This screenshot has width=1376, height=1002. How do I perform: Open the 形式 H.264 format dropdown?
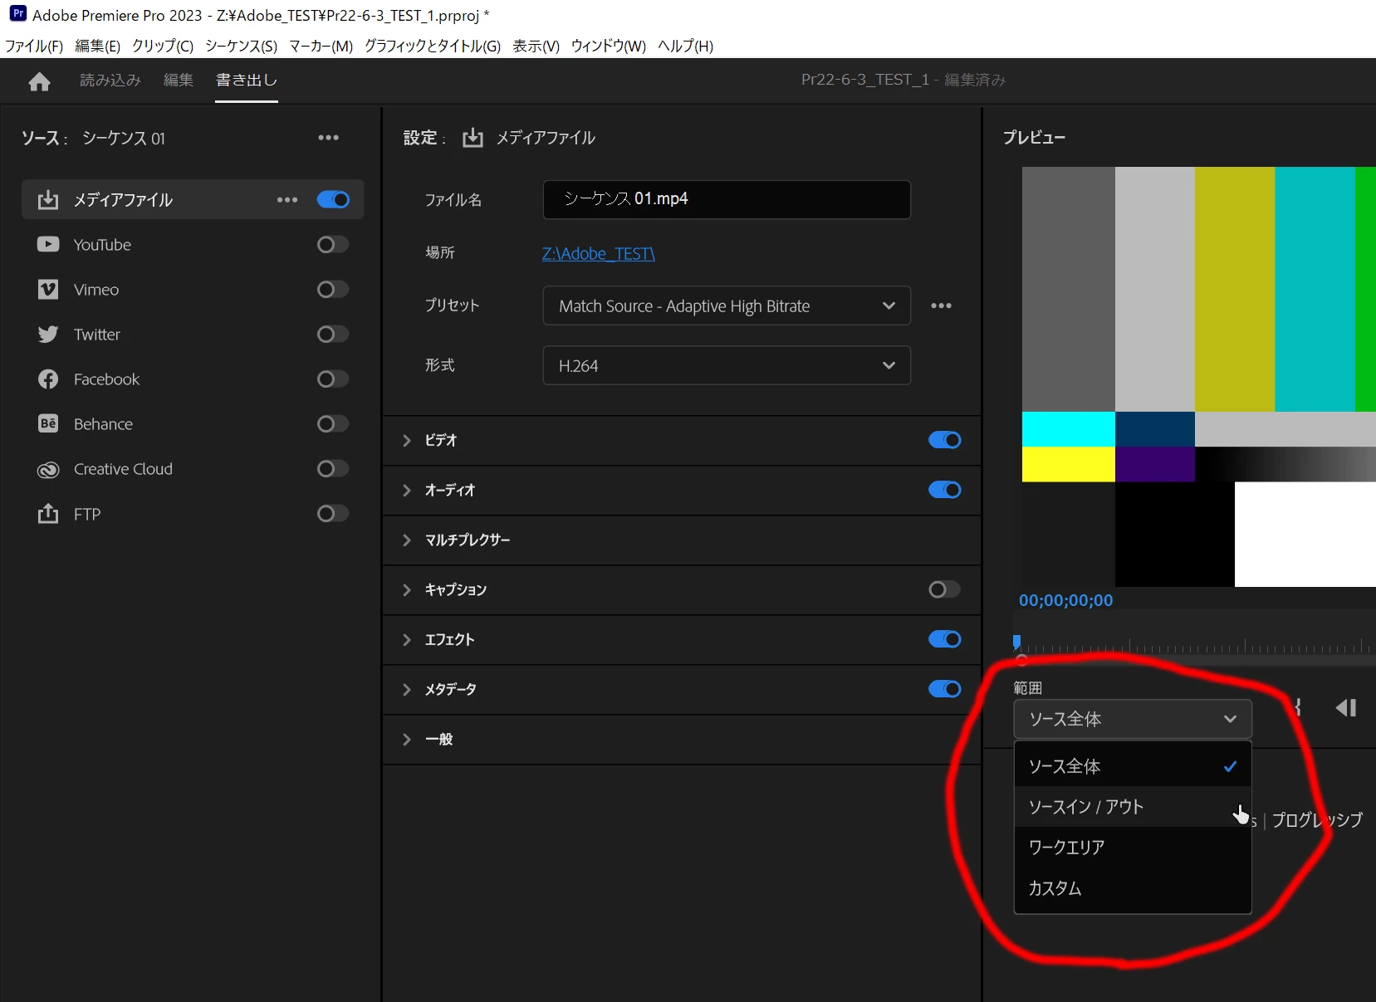pyautogui.click(x=727, y=366)
